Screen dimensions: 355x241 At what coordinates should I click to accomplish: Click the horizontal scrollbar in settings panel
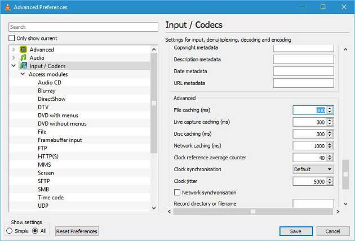click(254, 212)
